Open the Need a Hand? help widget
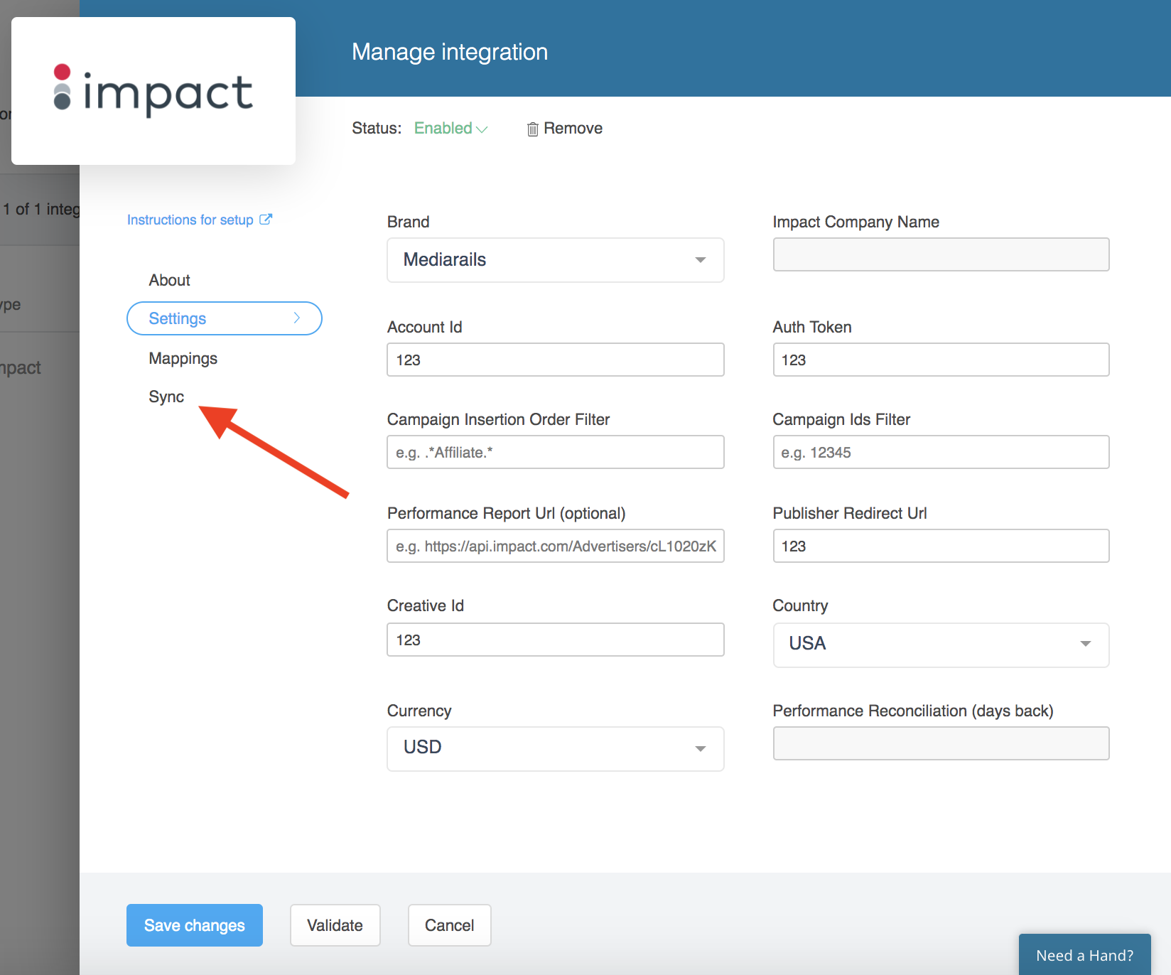This screenshot has height=975, width=1171. pyautogui.click(x=1084, y=955)
